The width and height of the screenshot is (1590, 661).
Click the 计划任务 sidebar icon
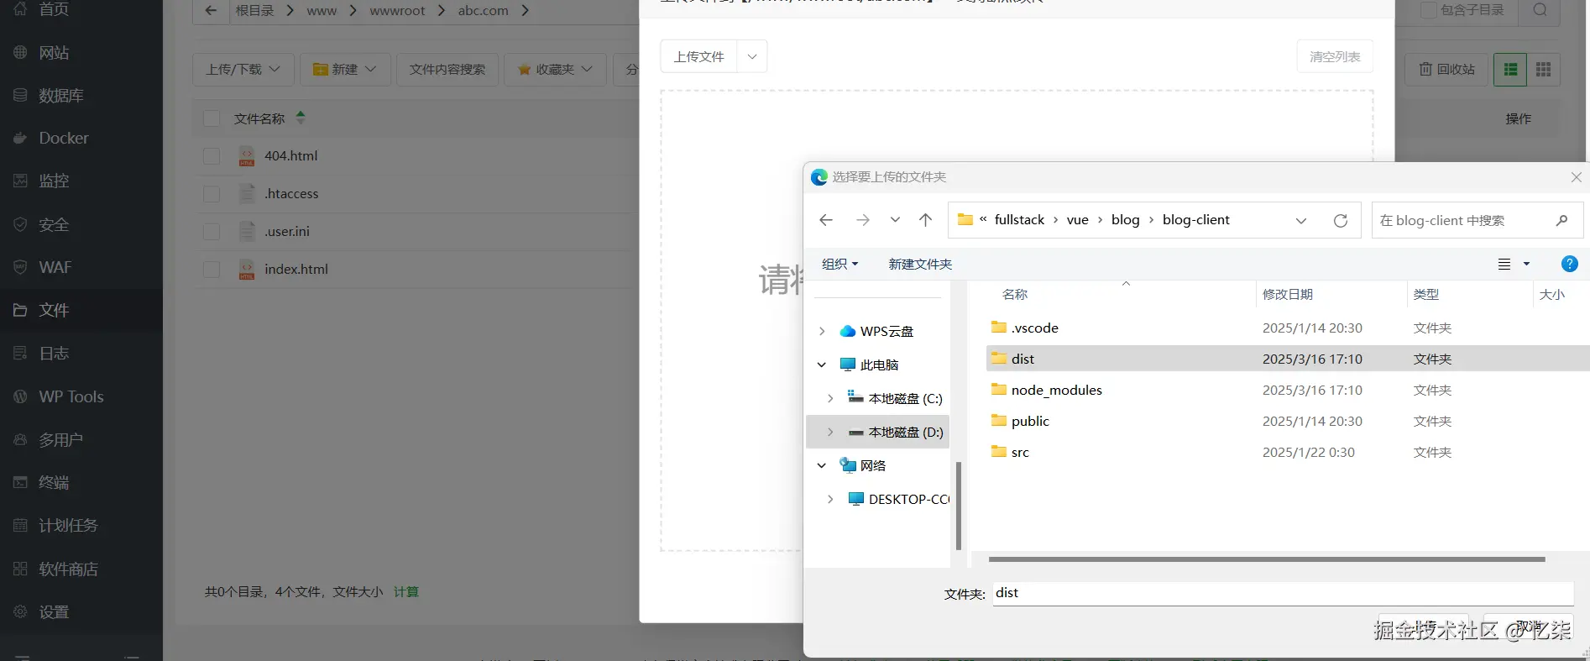(x=20, y=525)
